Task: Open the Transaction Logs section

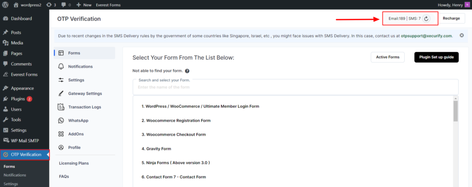Action: point(84,107)
